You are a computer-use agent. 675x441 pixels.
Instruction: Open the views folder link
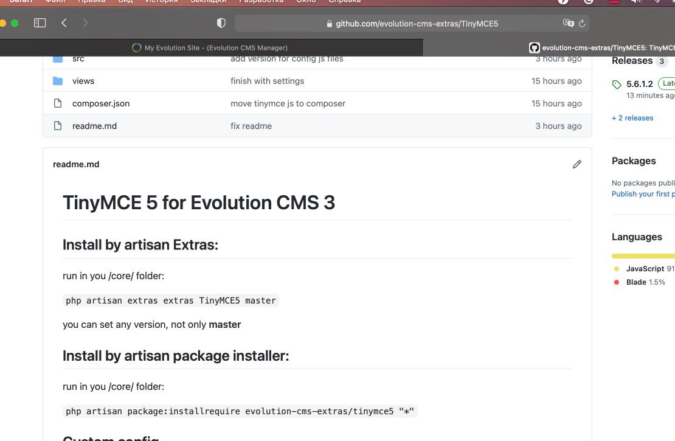[x=83, y=81]
